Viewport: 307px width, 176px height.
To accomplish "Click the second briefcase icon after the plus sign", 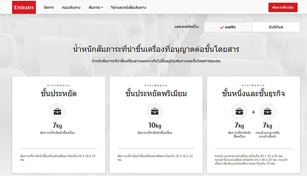I will tap(267, 111).
